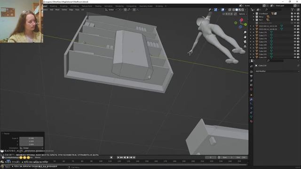Expand the Cube.182 outliner row
301x169 pixels.
(x=253, y=51)
